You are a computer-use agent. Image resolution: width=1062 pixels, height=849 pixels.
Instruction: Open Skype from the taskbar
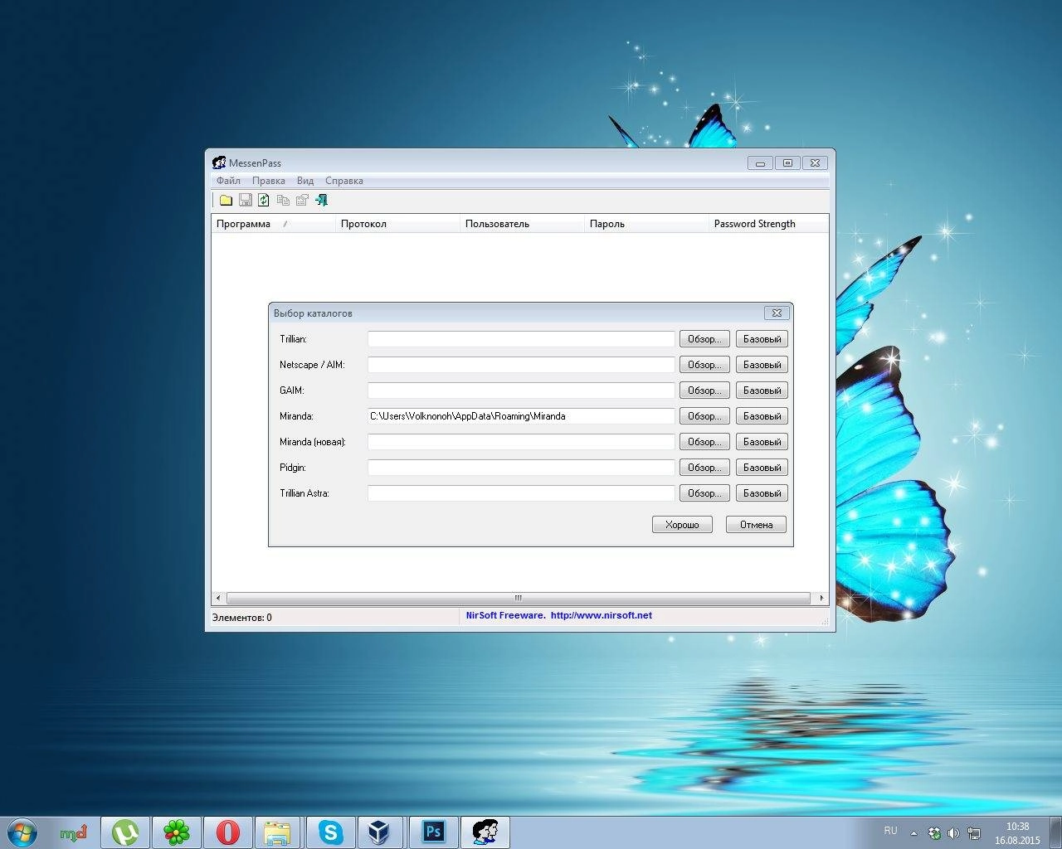point(330,832)
